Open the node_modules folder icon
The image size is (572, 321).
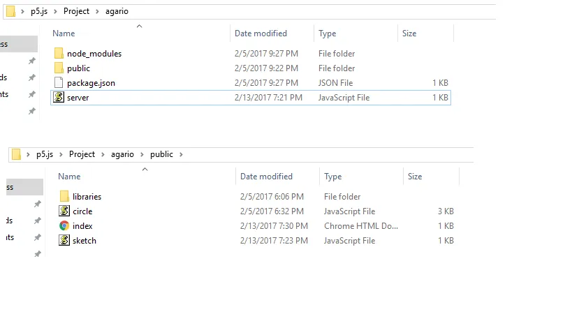coord(59,54)
